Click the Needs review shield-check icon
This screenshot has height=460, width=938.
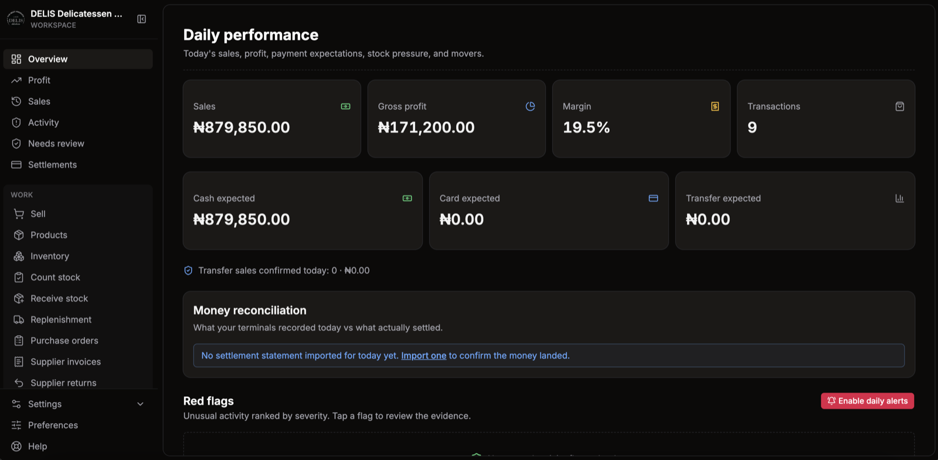(16, 143)
